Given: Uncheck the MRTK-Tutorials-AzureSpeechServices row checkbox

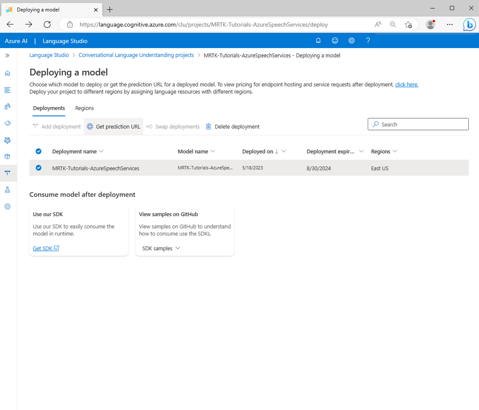Looking at the screenshot, I should [x=38, y=168].
